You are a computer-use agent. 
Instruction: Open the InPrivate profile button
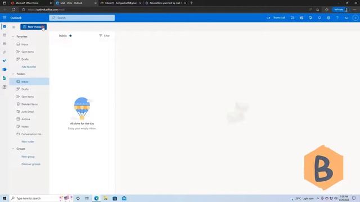341,10
